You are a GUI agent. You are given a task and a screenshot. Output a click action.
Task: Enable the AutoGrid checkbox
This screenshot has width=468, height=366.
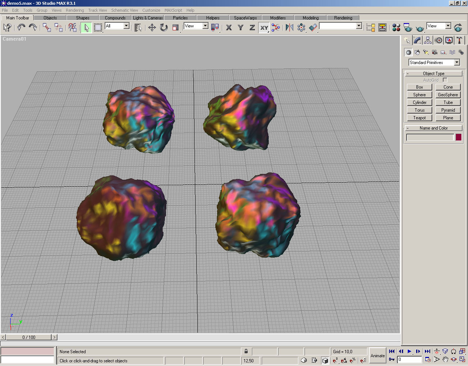(x=445, y=80)
